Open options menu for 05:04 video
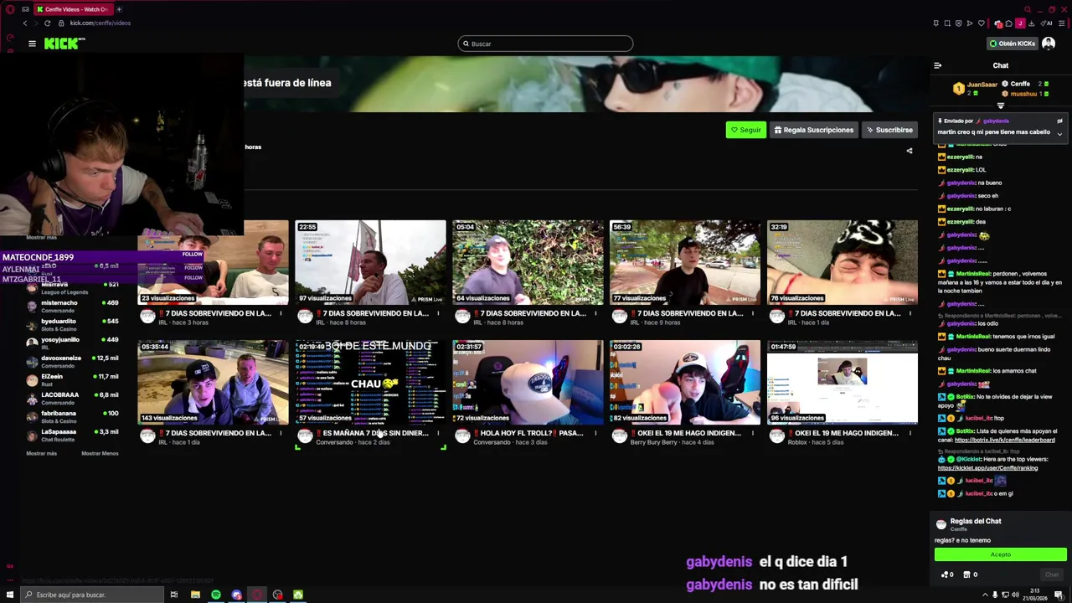Image resolution: width=1072 pixels, height=603 pixels. coord(595,313)
